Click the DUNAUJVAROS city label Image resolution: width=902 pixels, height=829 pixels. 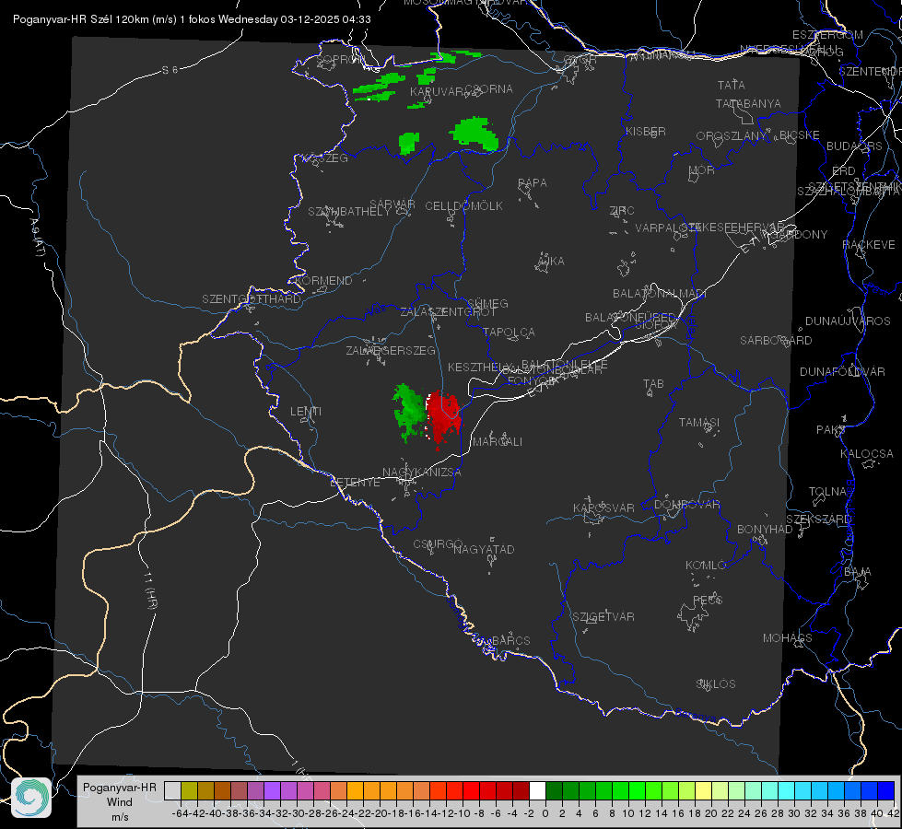848,321
